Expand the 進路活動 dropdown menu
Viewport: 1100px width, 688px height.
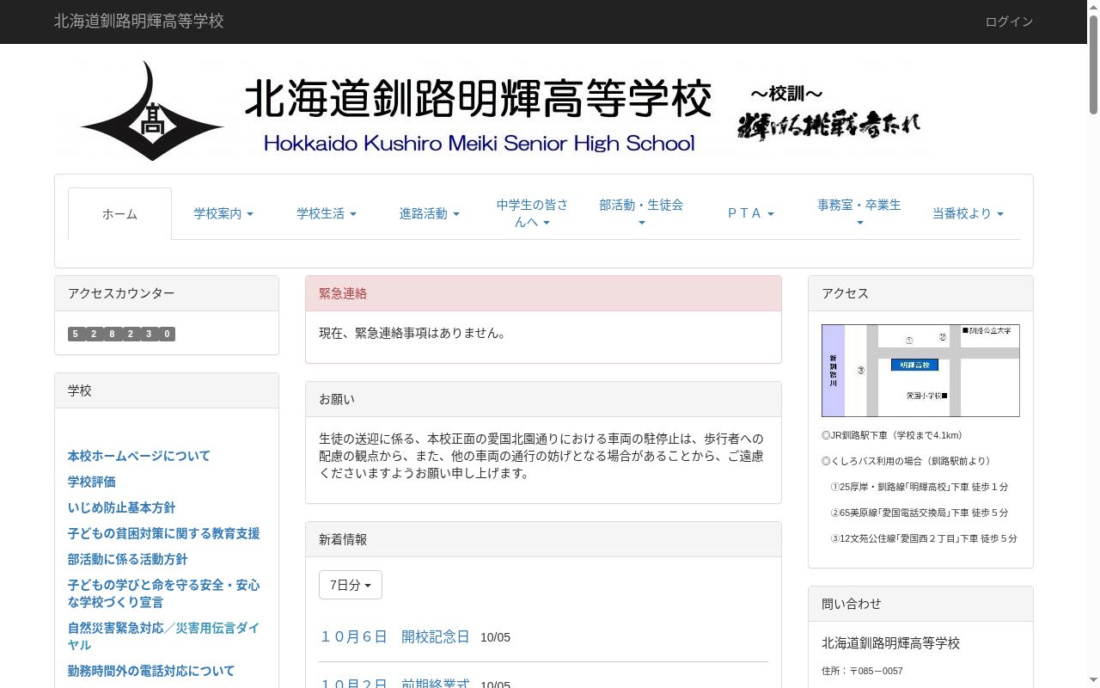(430, 214)
